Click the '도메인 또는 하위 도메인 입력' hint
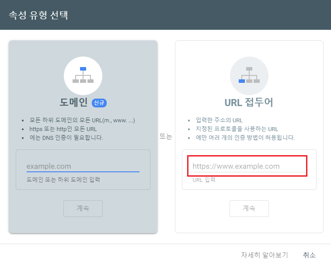The image size is (331, 263). point(63,180)
